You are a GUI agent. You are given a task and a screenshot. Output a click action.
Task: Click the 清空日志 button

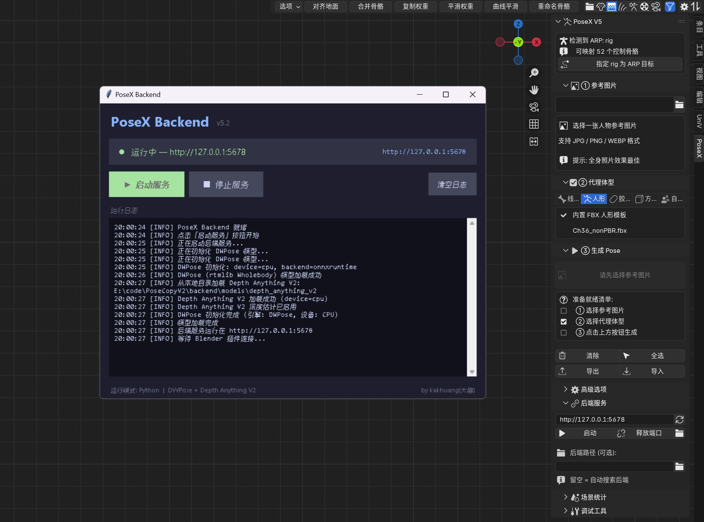pos(452,184)
